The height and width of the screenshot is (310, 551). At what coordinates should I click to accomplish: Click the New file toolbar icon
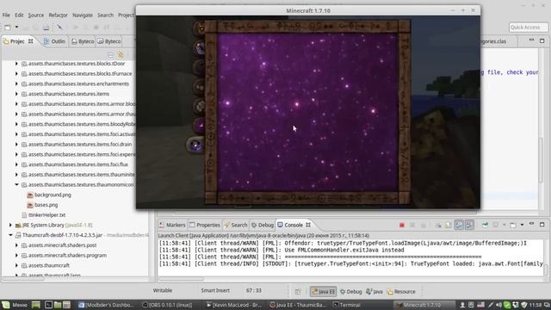click(8, 28)
